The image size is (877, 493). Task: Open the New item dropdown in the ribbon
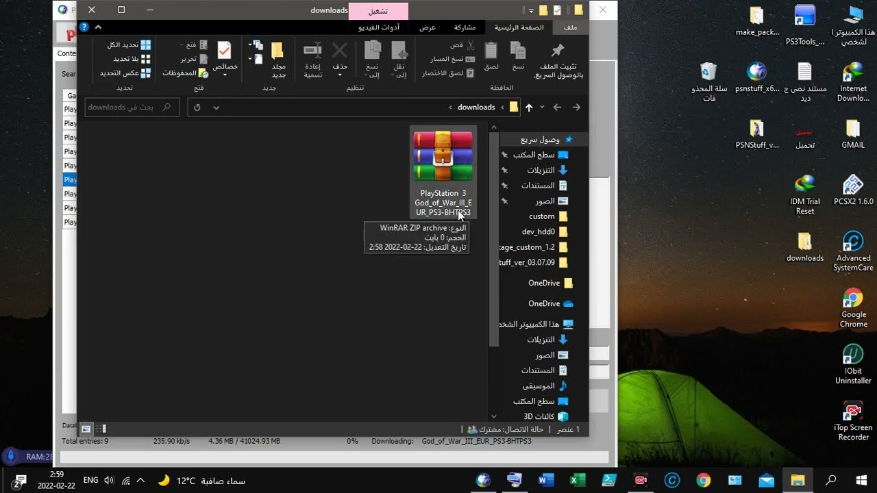tap(256, 45)
